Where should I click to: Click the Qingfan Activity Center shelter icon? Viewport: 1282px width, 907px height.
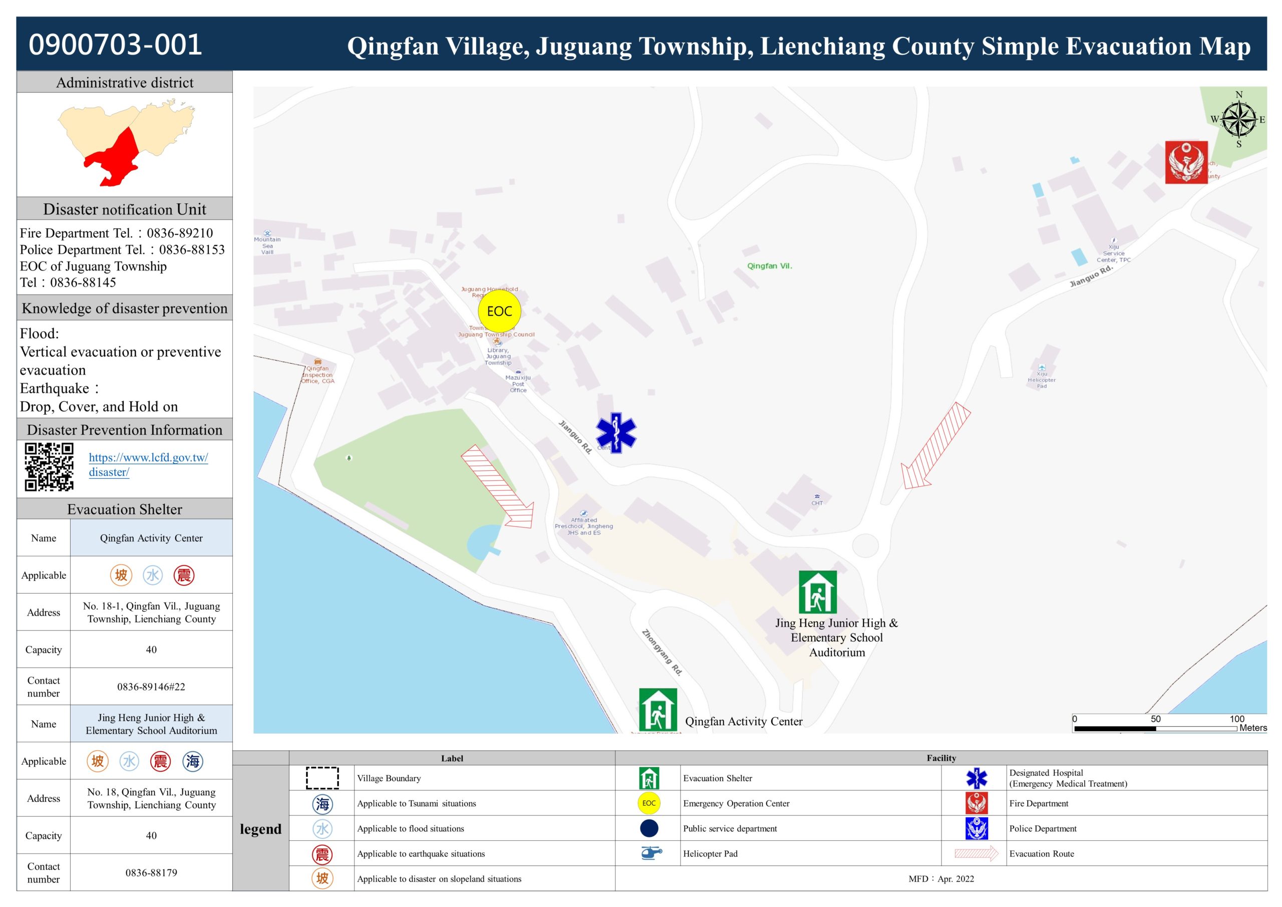(658, 709)
